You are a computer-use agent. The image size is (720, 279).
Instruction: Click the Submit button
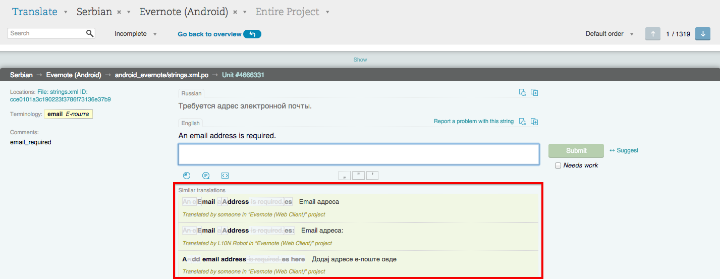pos(576,150)
